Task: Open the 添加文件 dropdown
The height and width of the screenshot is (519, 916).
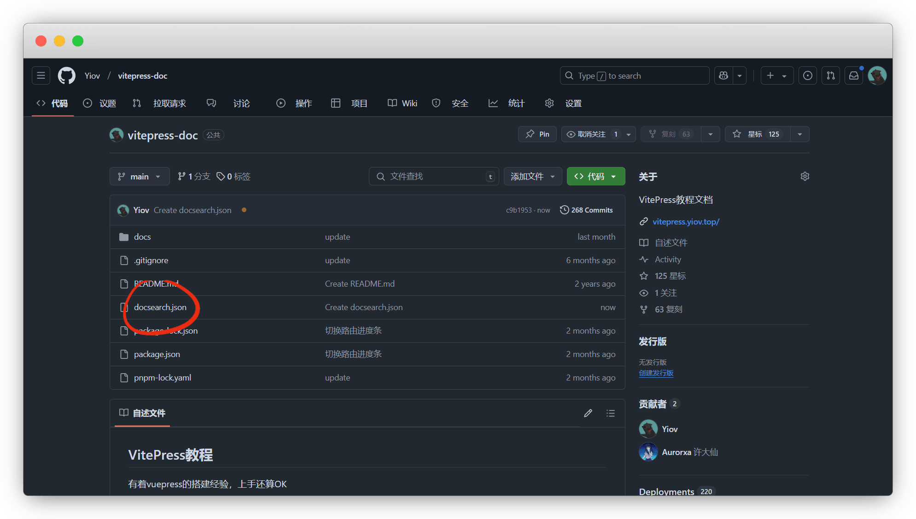Action: pos(532,176)
